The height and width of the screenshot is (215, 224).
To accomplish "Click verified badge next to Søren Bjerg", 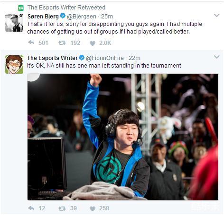I will pyautogui.click(x=63, y=16).
